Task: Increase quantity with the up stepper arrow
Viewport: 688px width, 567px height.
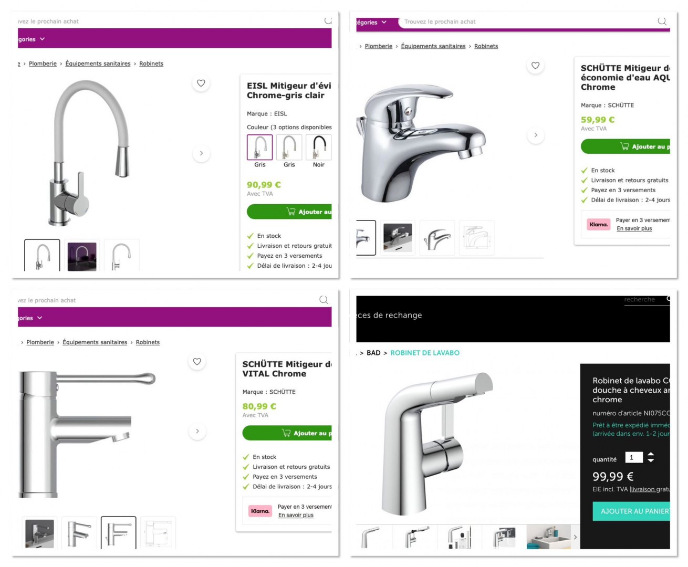Action: click(651, 454)
